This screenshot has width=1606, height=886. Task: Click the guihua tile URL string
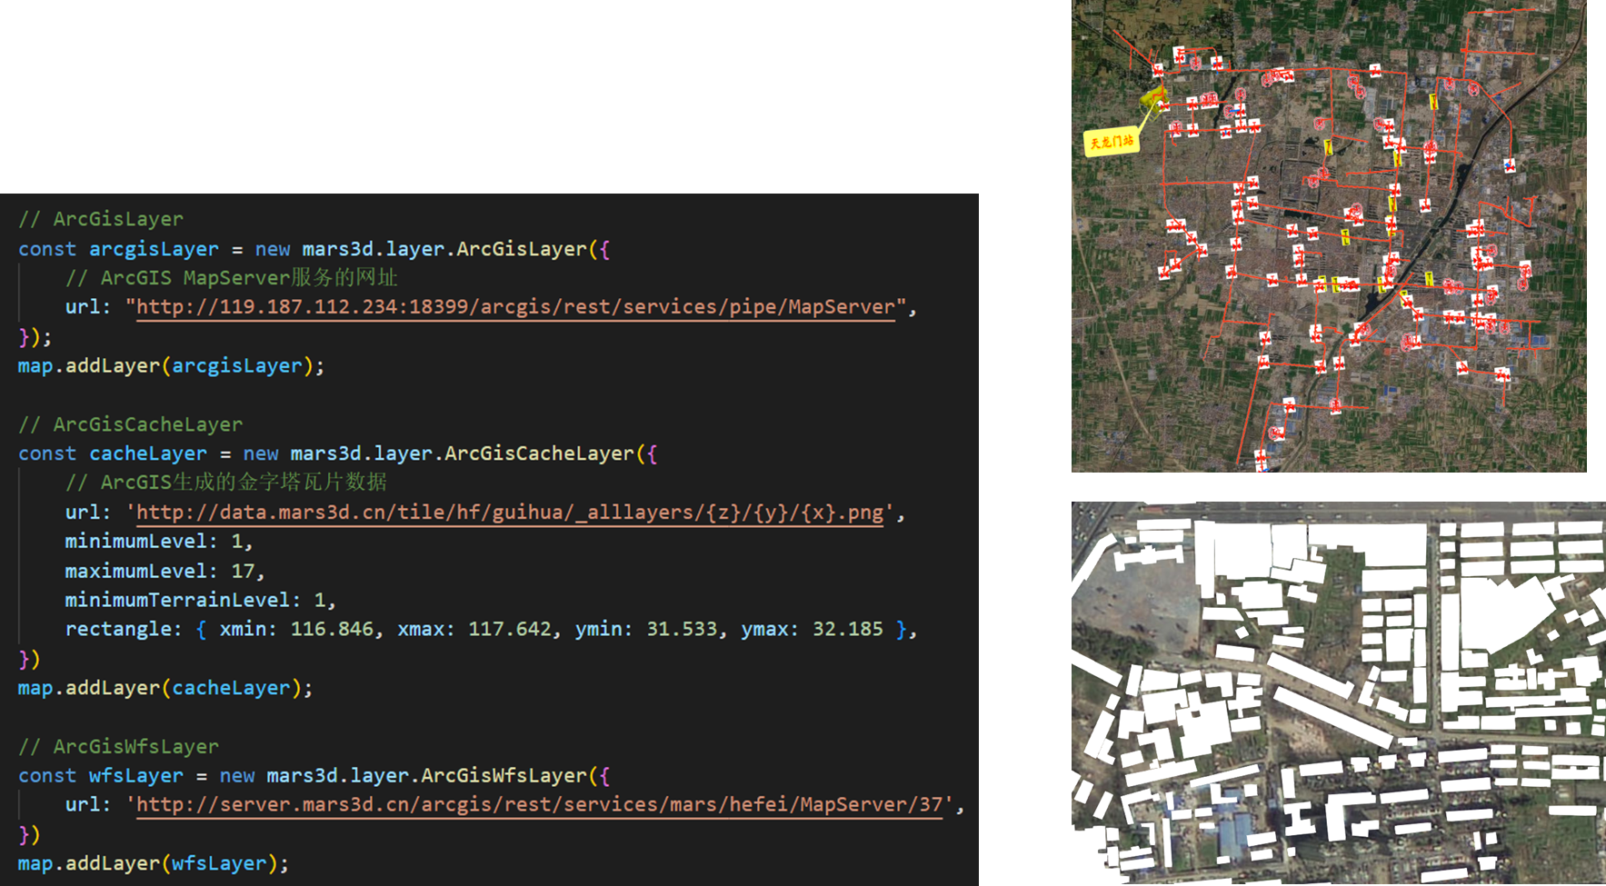coord(509,513)
